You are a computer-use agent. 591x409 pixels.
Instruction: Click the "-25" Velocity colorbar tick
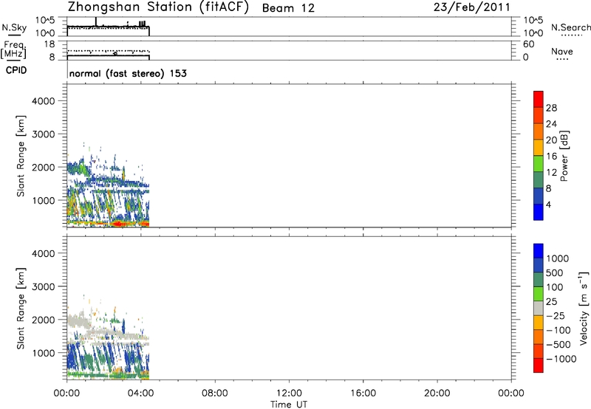click(x=556, y=316)
